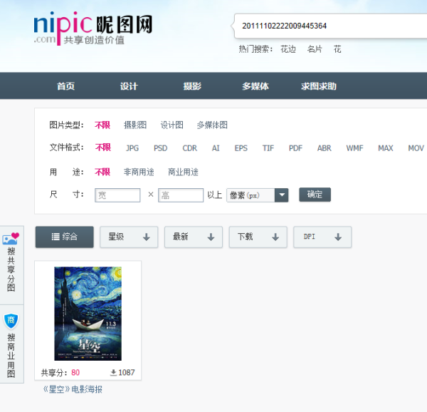The width and height of the screenshot is (427, 412).
Task: Open the 求图求助 navigation tab
Action: click(x=319, y=86)
